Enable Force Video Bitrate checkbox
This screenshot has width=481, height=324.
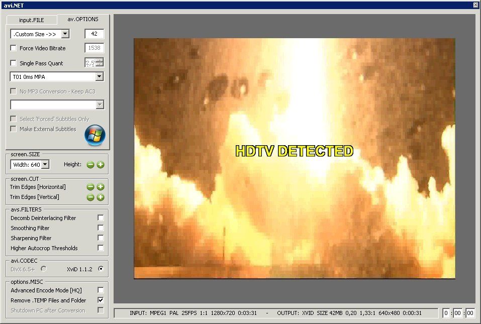pos(14,48)
